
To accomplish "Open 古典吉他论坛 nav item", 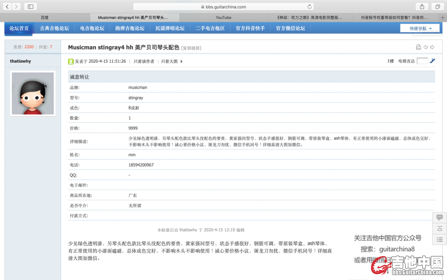I will 55,28.
